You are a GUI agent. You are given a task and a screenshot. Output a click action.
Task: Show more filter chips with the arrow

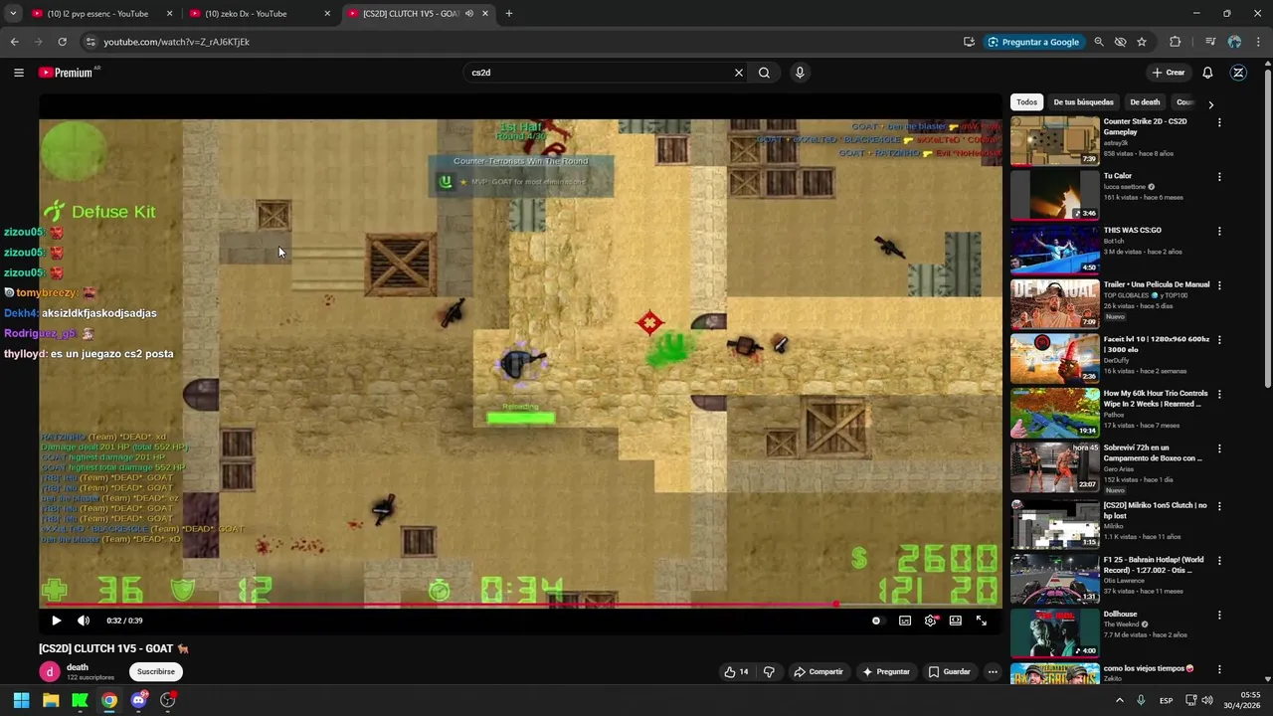click(1210, 103)
